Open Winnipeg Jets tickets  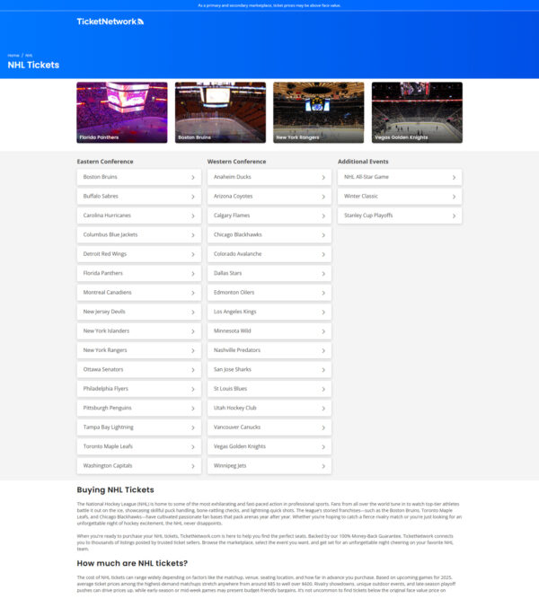pos(269,466)
